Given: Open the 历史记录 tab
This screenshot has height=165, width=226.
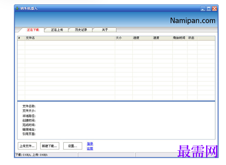Looking at the screenshot, I should coord(81,30).
